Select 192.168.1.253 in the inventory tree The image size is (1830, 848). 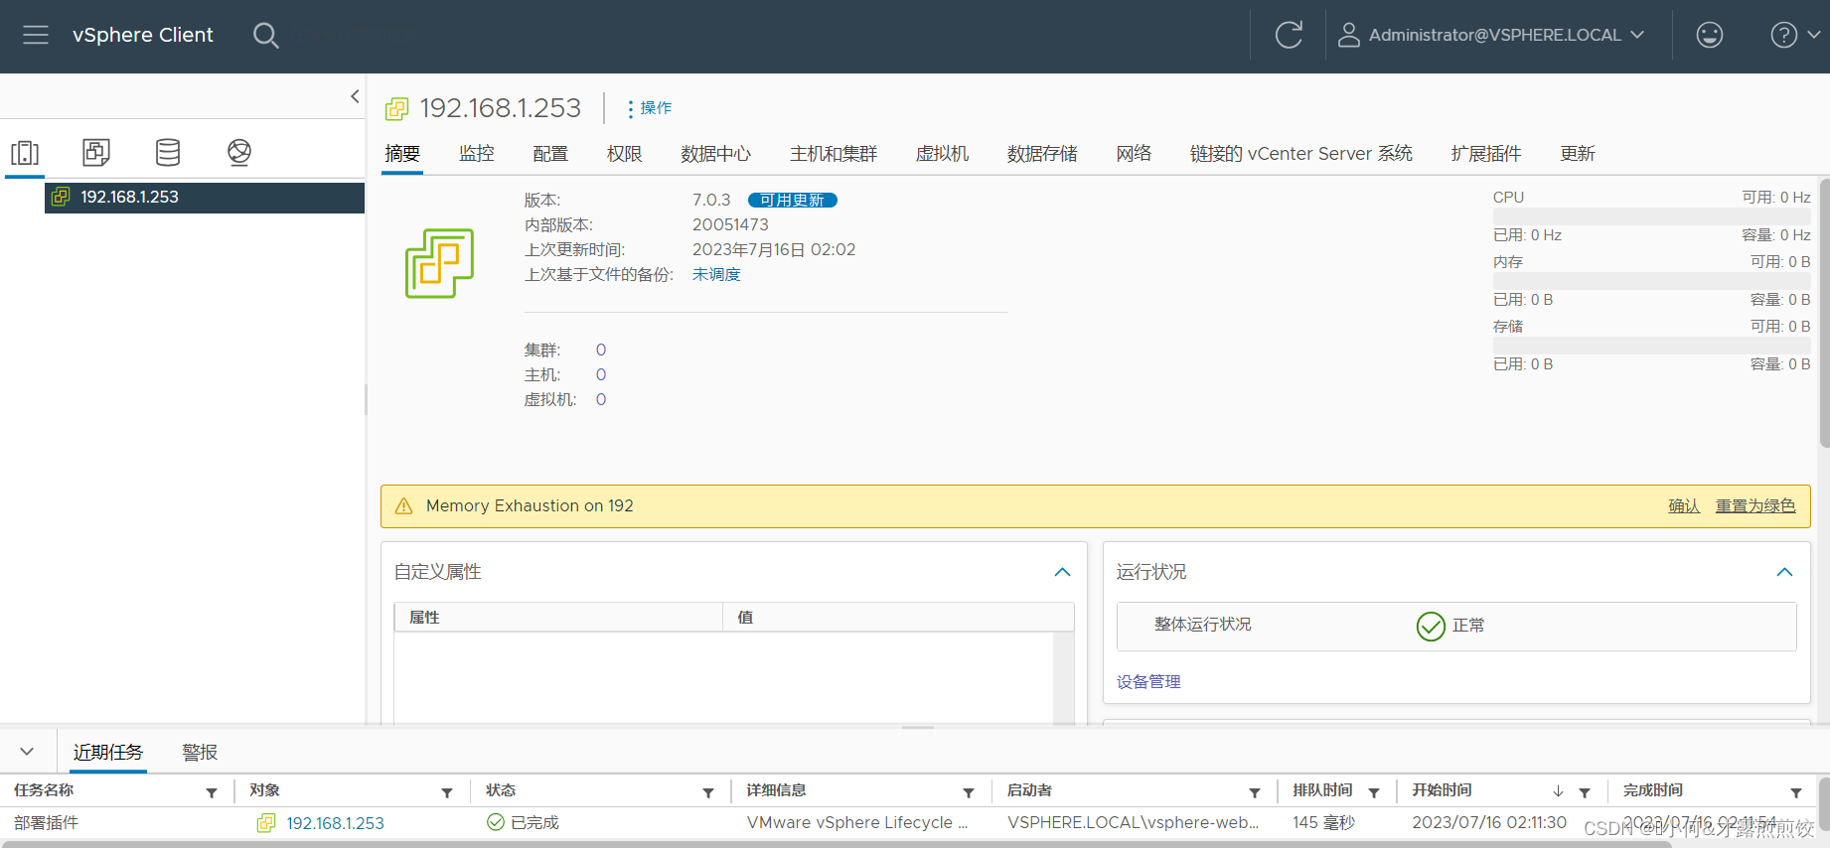point(205,197)
